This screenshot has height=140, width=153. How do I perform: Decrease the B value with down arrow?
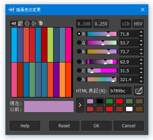click(x=141, y=54)
